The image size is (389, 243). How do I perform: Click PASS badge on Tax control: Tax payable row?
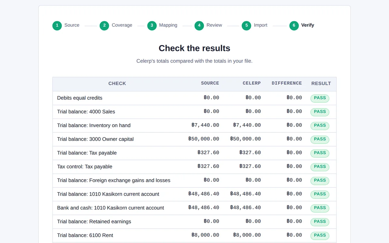(x=320, y=167)
